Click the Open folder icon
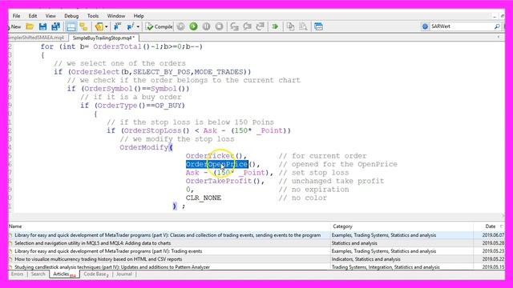Viewport: 513px width, 288px height. (x=30, y=26)
